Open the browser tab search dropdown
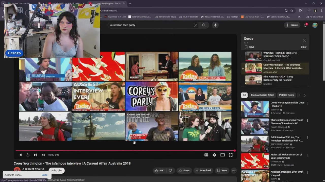Screen dimensions: 325x182 point(3,4)
